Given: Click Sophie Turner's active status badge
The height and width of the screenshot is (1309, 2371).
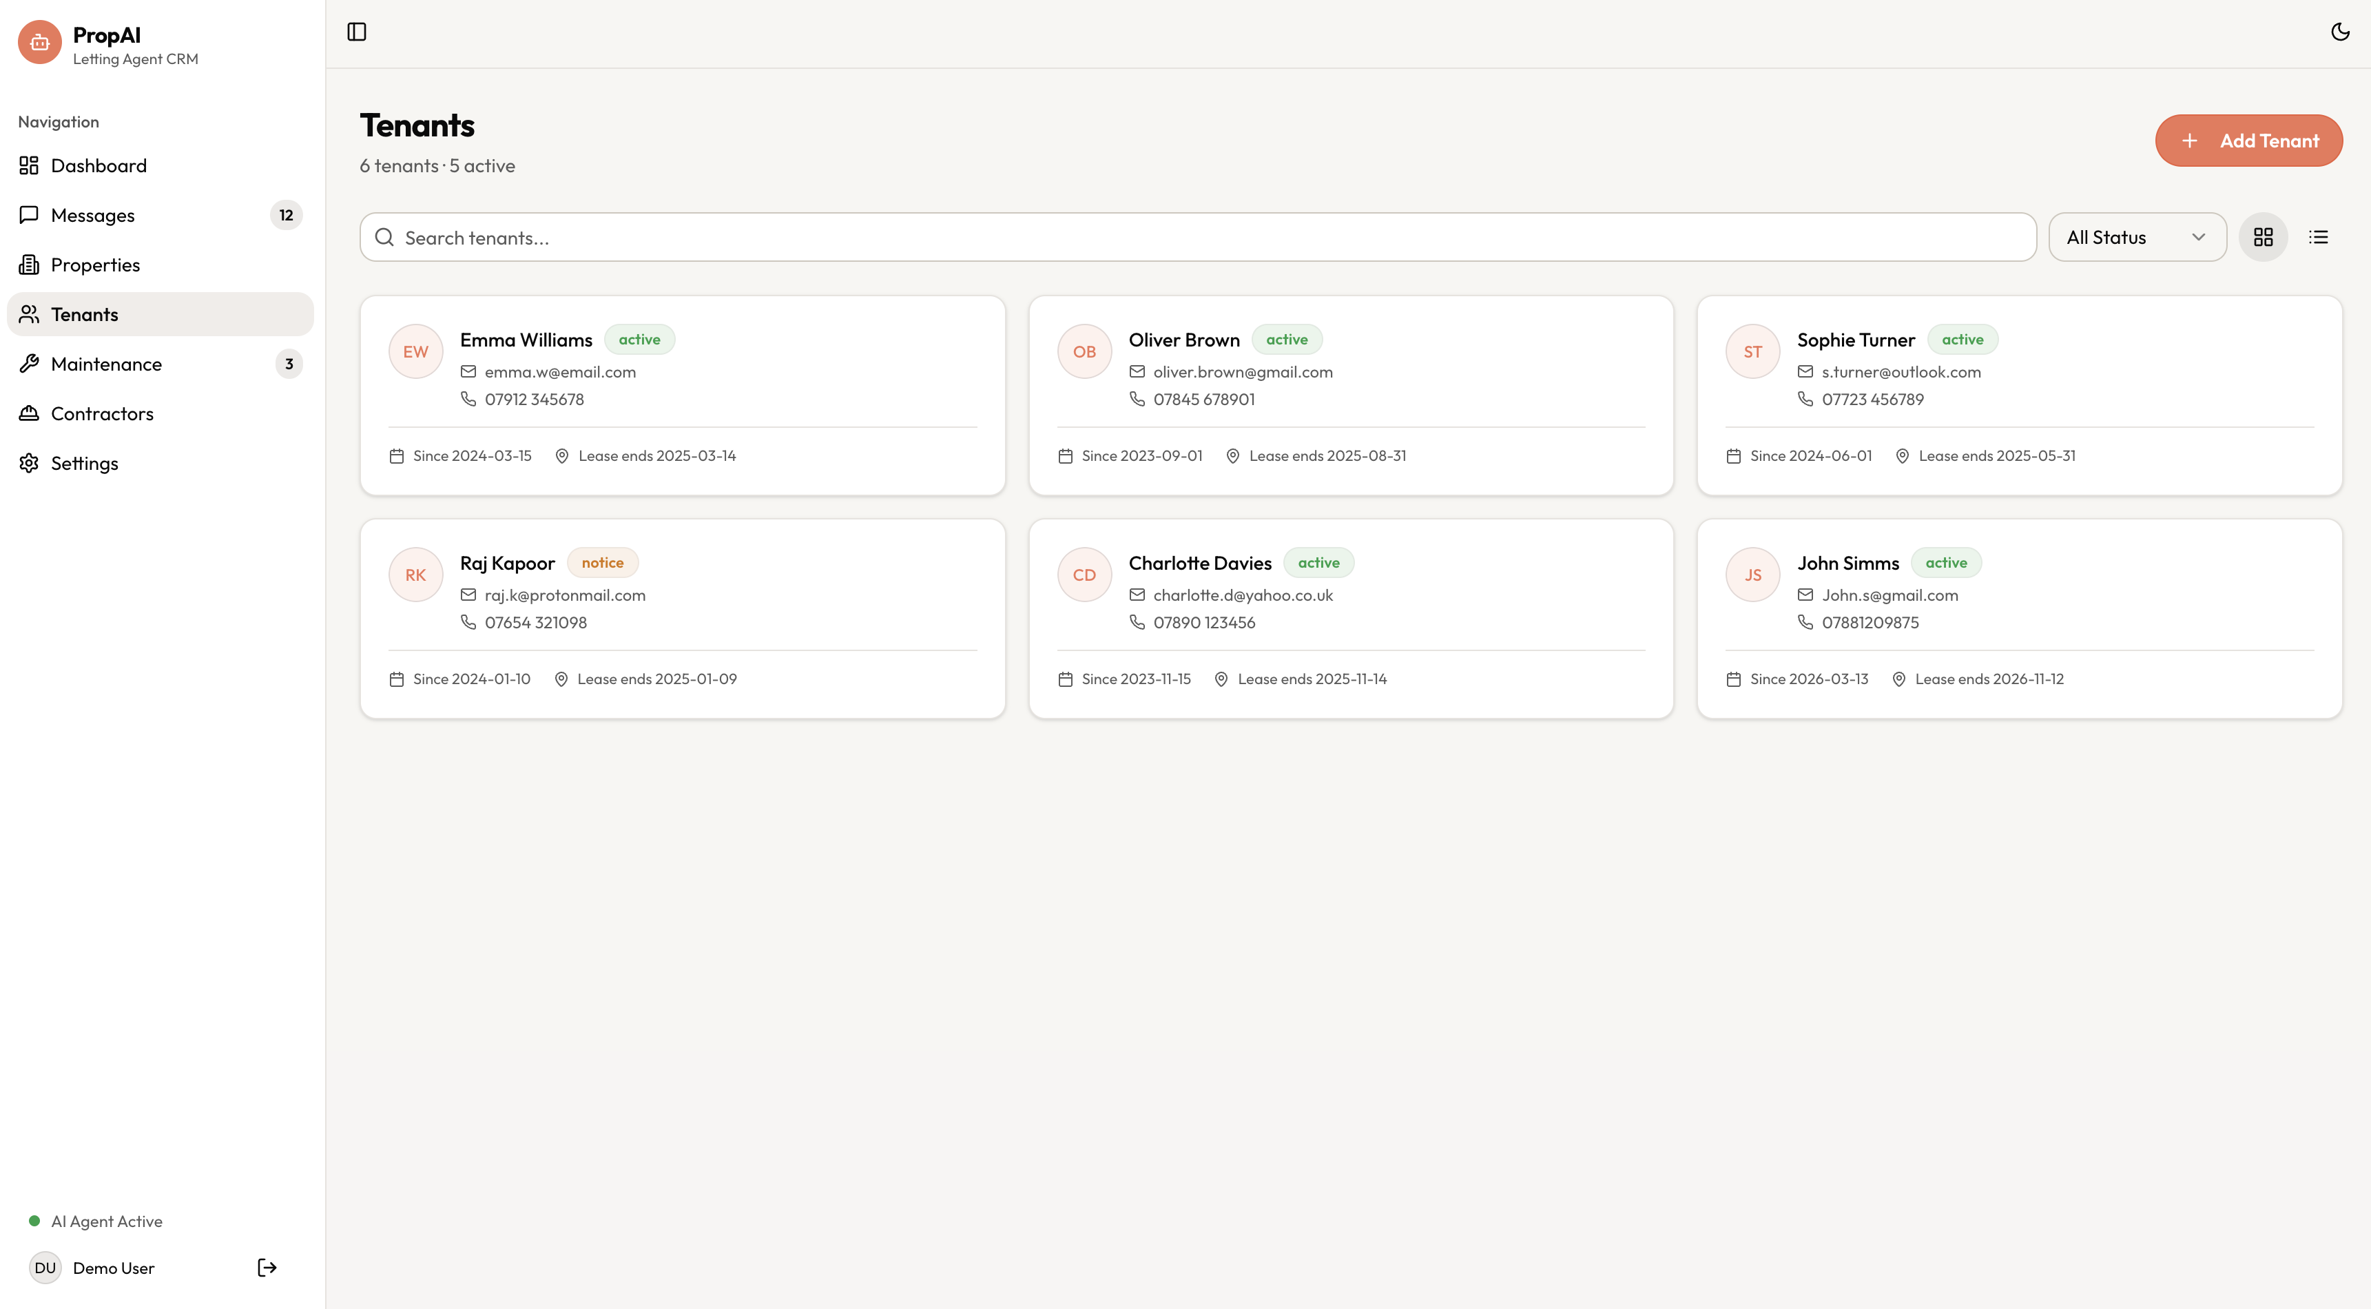Looking at the screenshot, I should (x=1961, y=340).
